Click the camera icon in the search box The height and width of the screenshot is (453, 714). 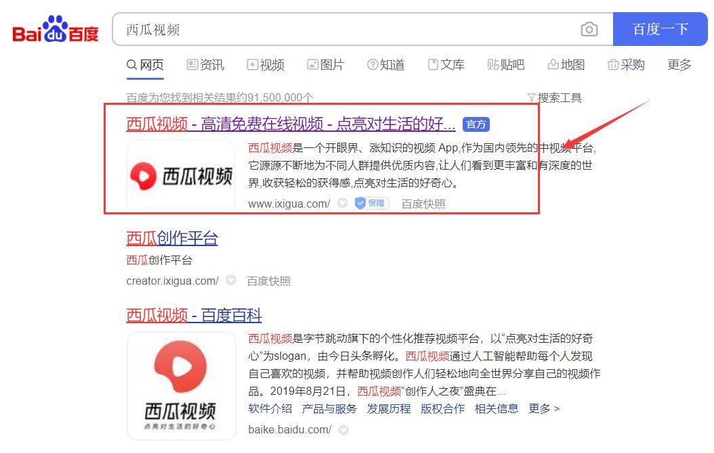[x=589, y=29]
